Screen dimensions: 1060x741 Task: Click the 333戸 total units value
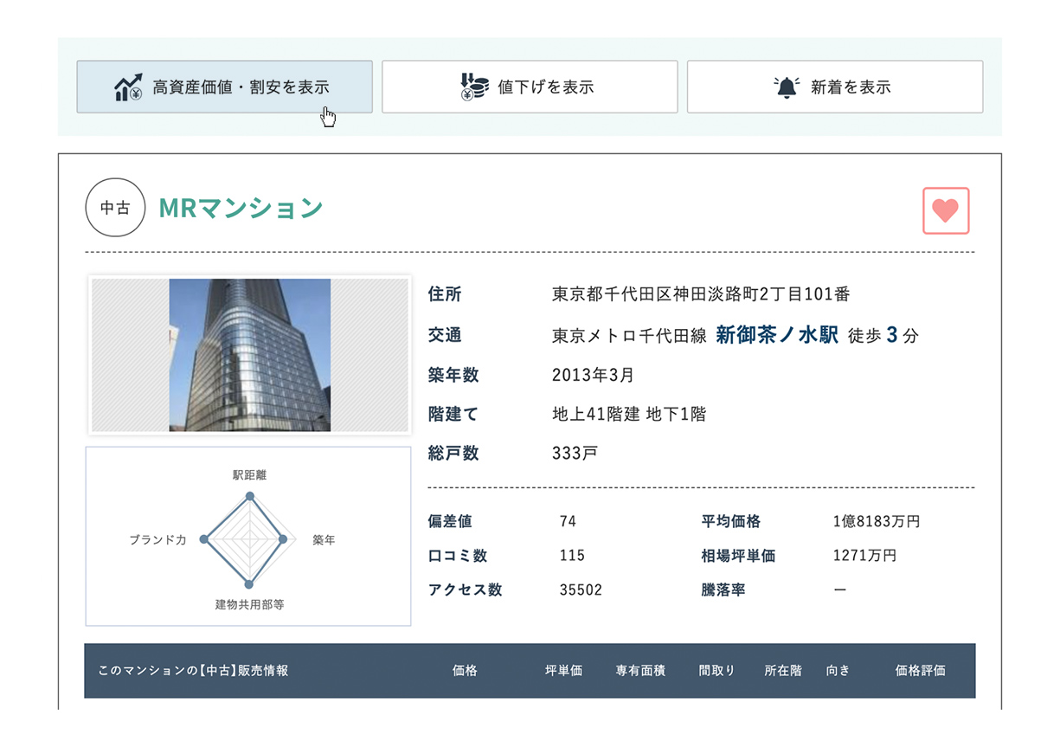coord(575,453)
